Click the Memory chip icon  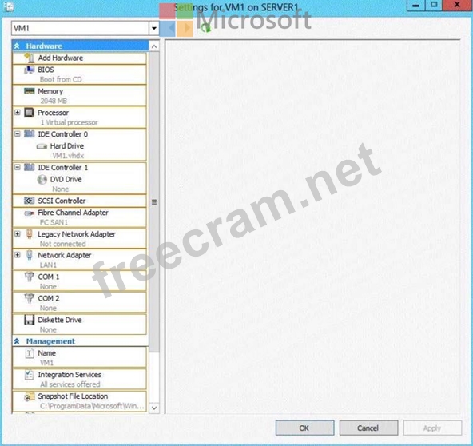(x=30, y=91)
